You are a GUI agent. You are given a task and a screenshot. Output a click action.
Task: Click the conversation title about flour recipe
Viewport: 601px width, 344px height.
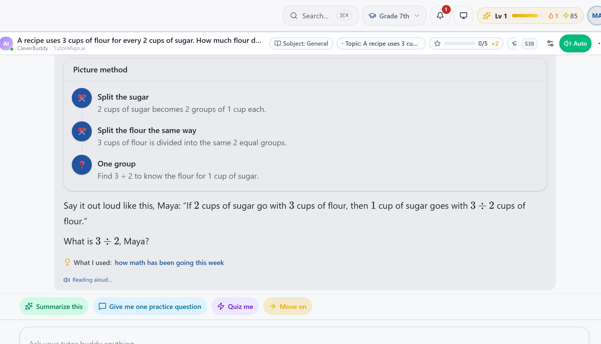[x=139, y=40]
